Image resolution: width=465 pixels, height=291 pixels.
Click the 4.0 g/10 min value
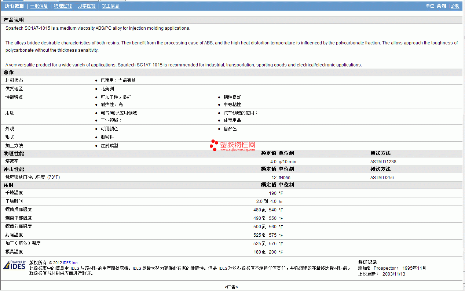tap(283, 161)
